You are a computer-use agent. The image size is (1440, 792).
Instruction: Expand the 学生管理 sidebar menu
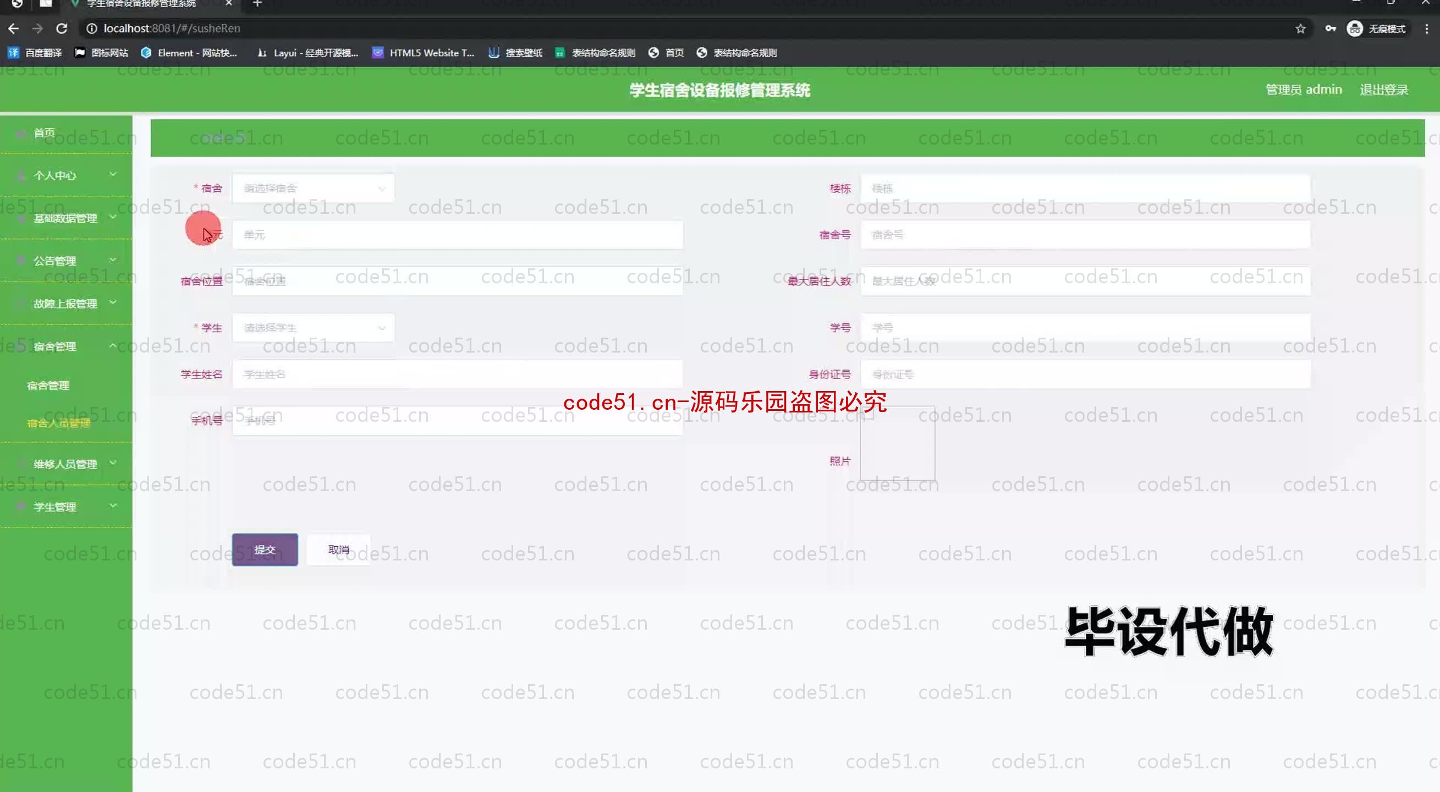[66, 507]
